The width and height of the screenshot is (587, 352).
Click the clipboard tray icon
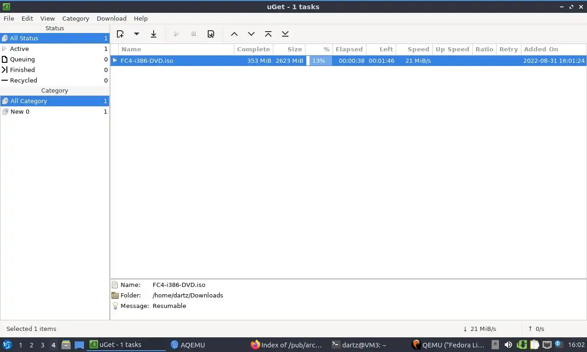coord(535,345)
